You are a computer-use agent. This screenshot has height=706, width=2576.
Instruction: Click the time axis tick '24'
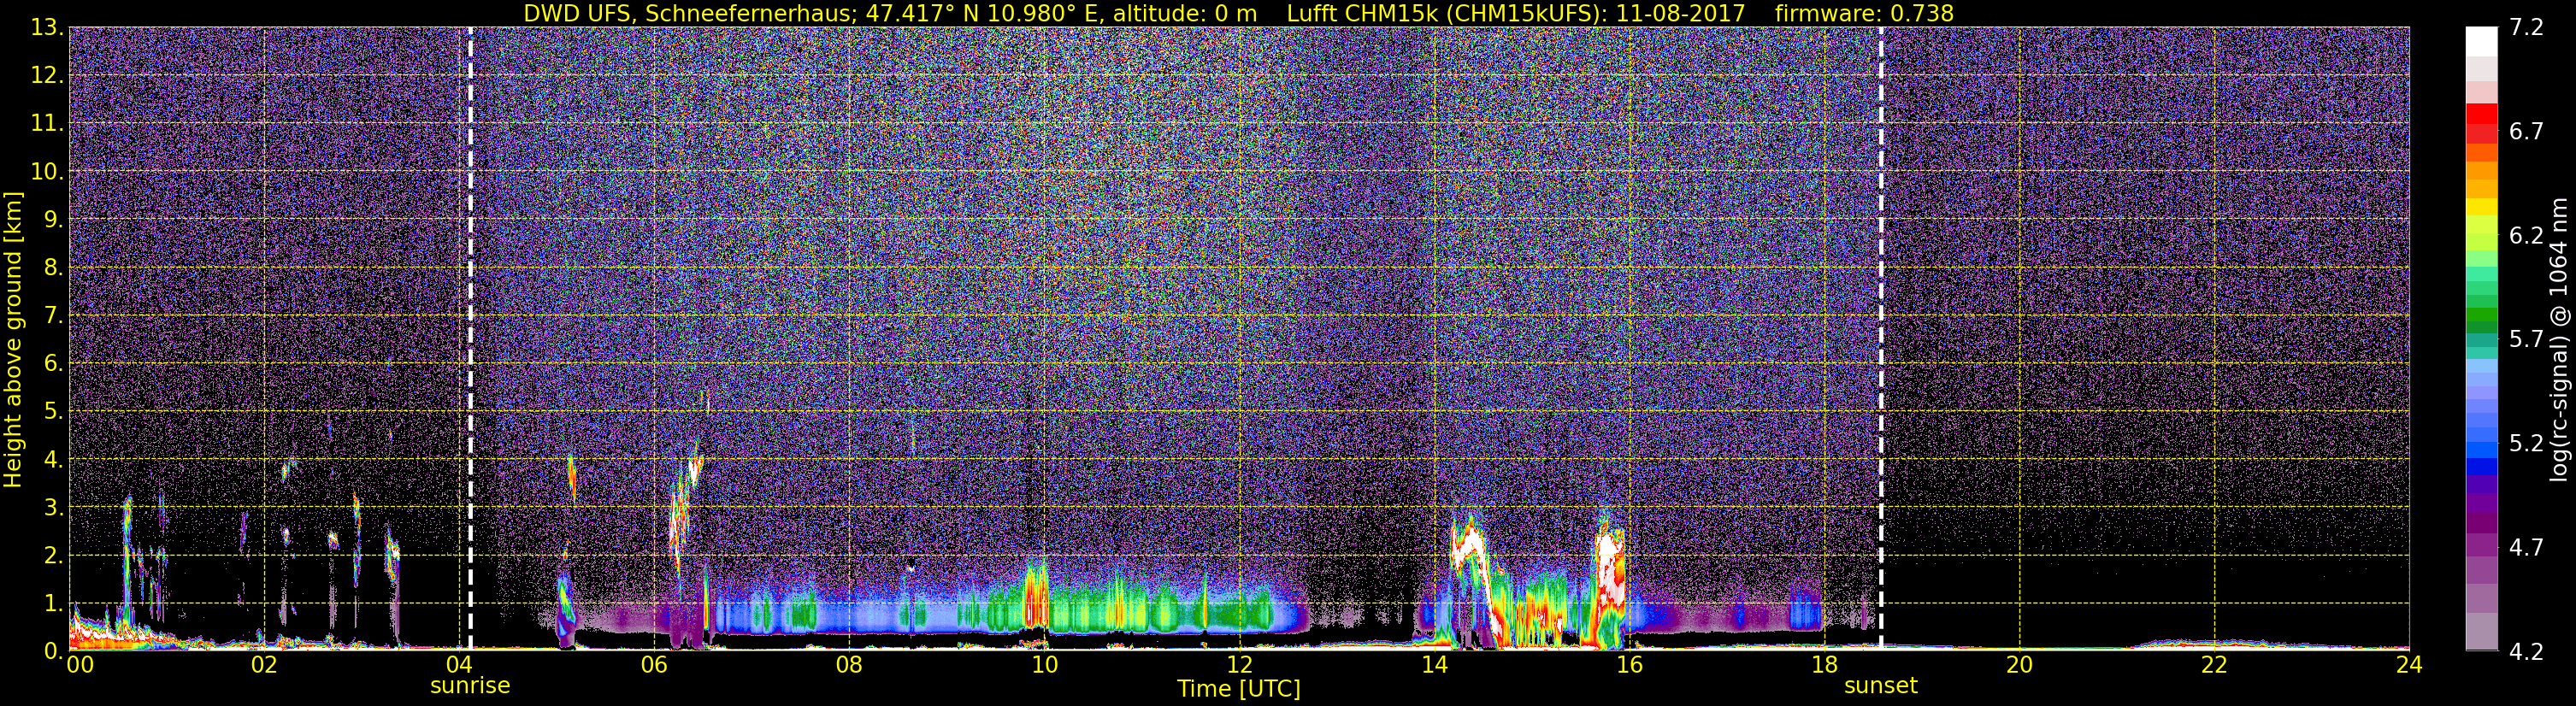point(2409,665)
